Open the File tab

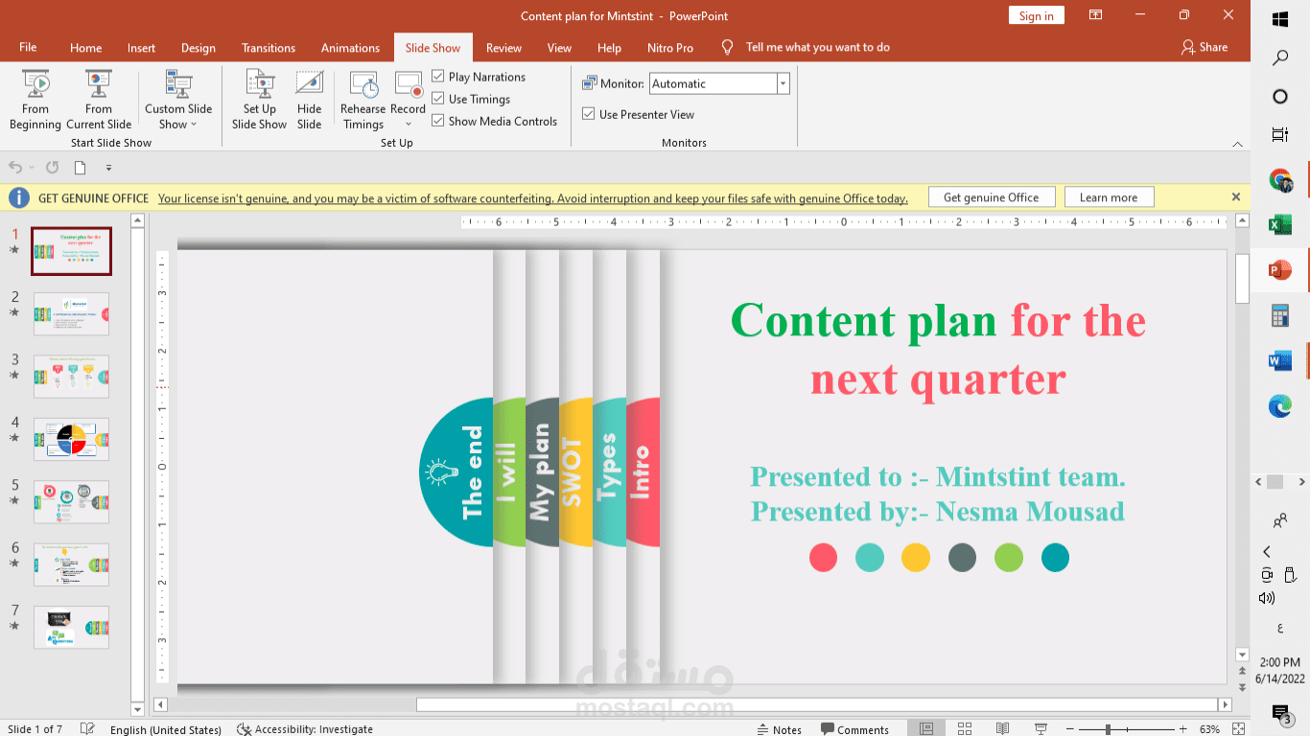28,47
